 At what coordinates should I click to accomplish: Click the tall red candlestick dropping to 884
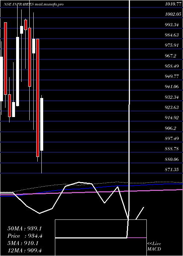(x=38, y=98)
